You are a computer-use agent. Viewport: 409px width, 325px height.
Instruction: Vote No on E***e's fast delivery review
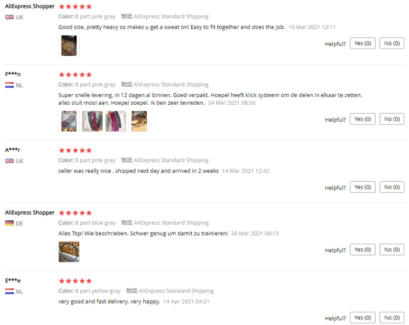pyautogui.click(x=392, y=317)
